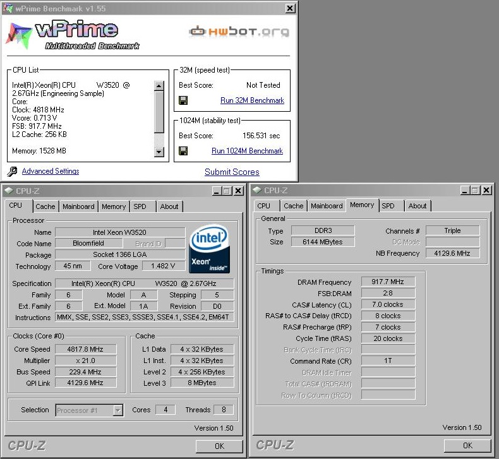Select Memory tab in right CPU-Z window
Screen dimensions: 499x459
[x=362, y=205]
